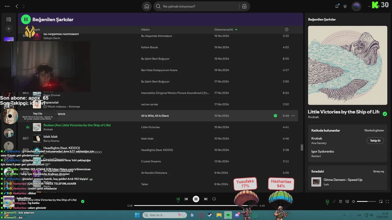
Task: Open Krobak artist in credits
Action: pos(317,138)
